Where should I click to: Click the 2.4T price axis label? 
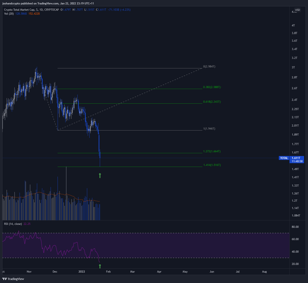[x=294, y=100]
